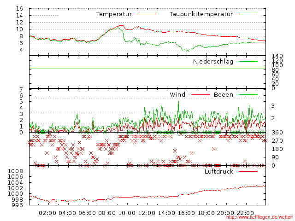Click the 16:00 time axis label
Viewport: 295px width, 221px height.
186,213
